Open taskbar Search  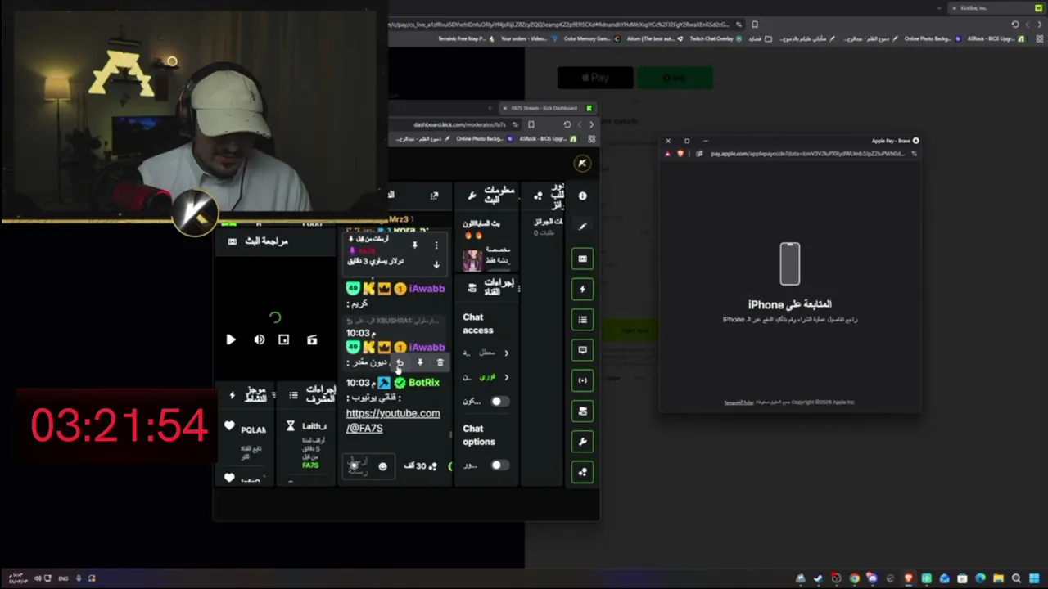pyautogui.click(x=1016, y=578)
